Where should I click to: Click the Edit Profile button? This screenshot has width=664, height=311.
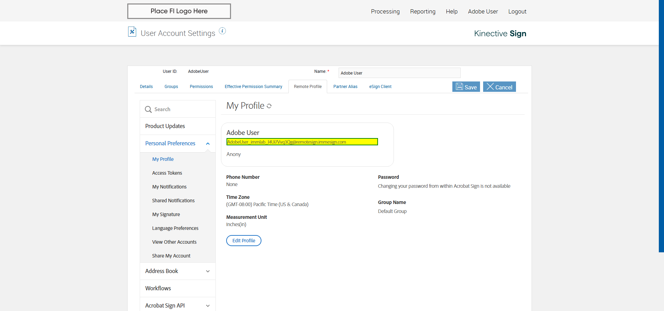[x=243, y=241]
